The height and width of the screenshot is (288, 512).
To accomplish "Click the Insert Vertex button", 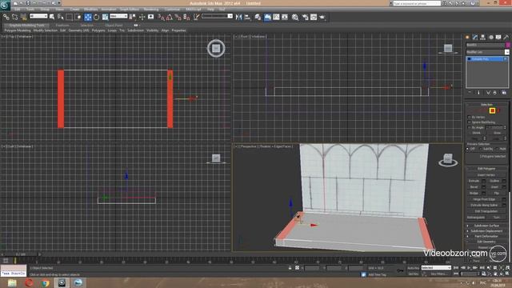I will 486,175.
